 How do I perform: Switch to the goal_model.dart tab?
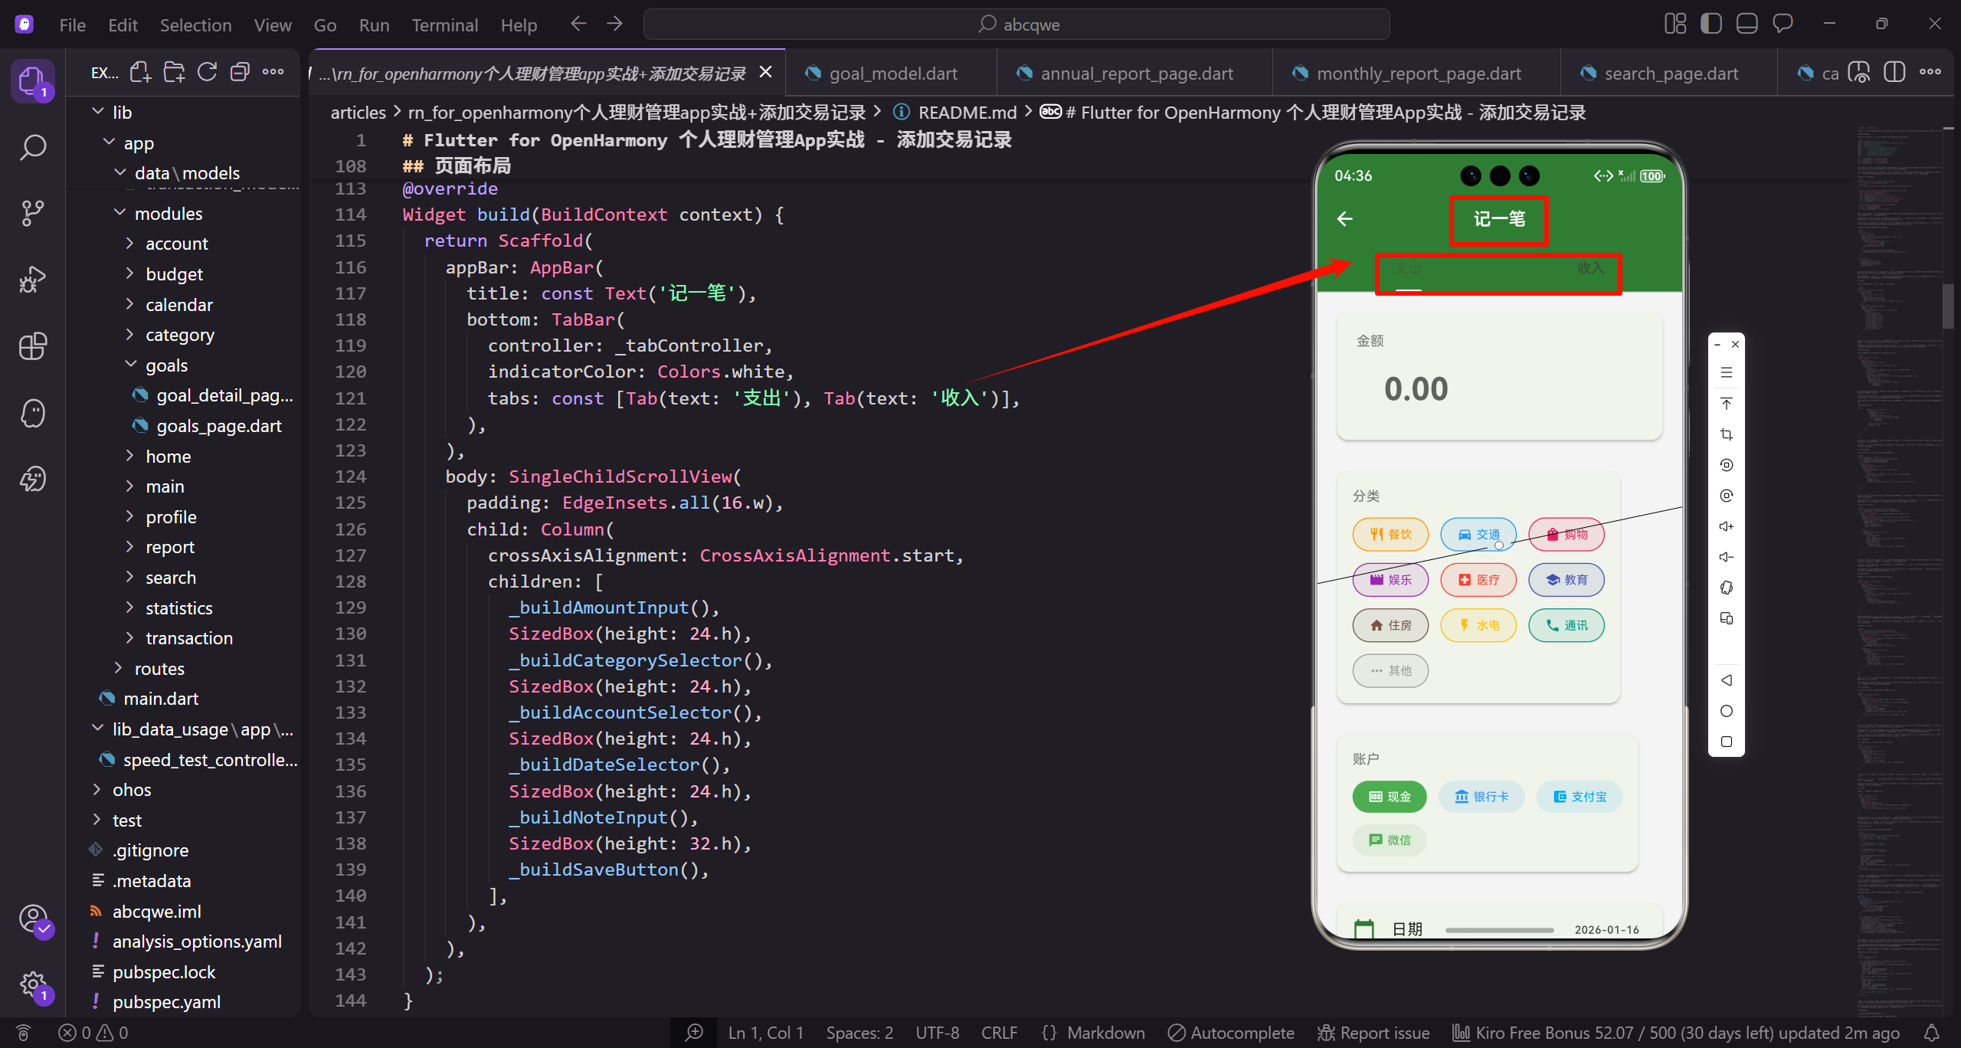coord(892,74)
